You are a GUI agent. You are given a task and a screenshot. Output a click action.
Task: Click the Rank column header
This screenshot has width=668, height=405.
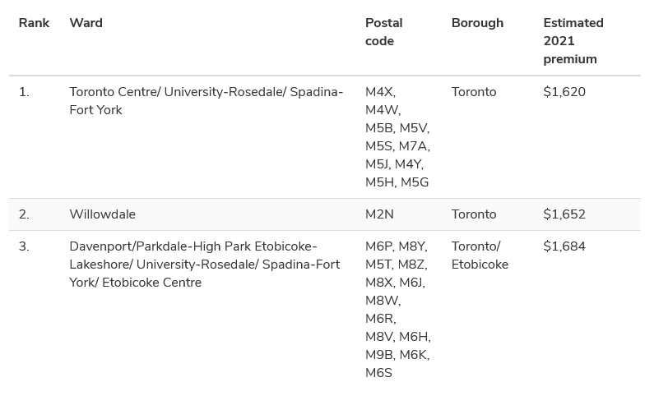(x=34, y=23)
